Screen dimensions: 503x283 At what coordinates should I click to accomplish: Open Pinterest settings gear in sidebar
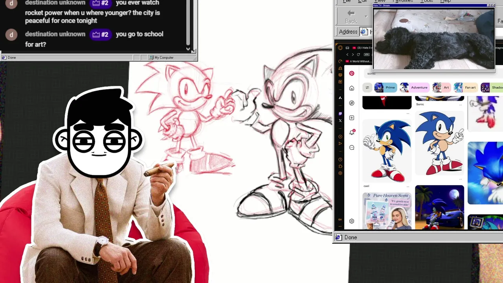[352, 221]
